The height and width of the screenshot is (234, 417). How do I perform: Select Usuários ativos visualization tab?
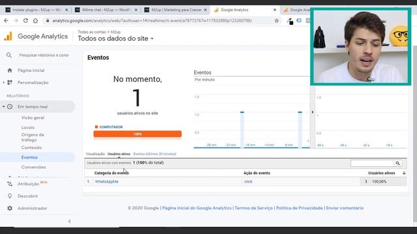point(119,154)
